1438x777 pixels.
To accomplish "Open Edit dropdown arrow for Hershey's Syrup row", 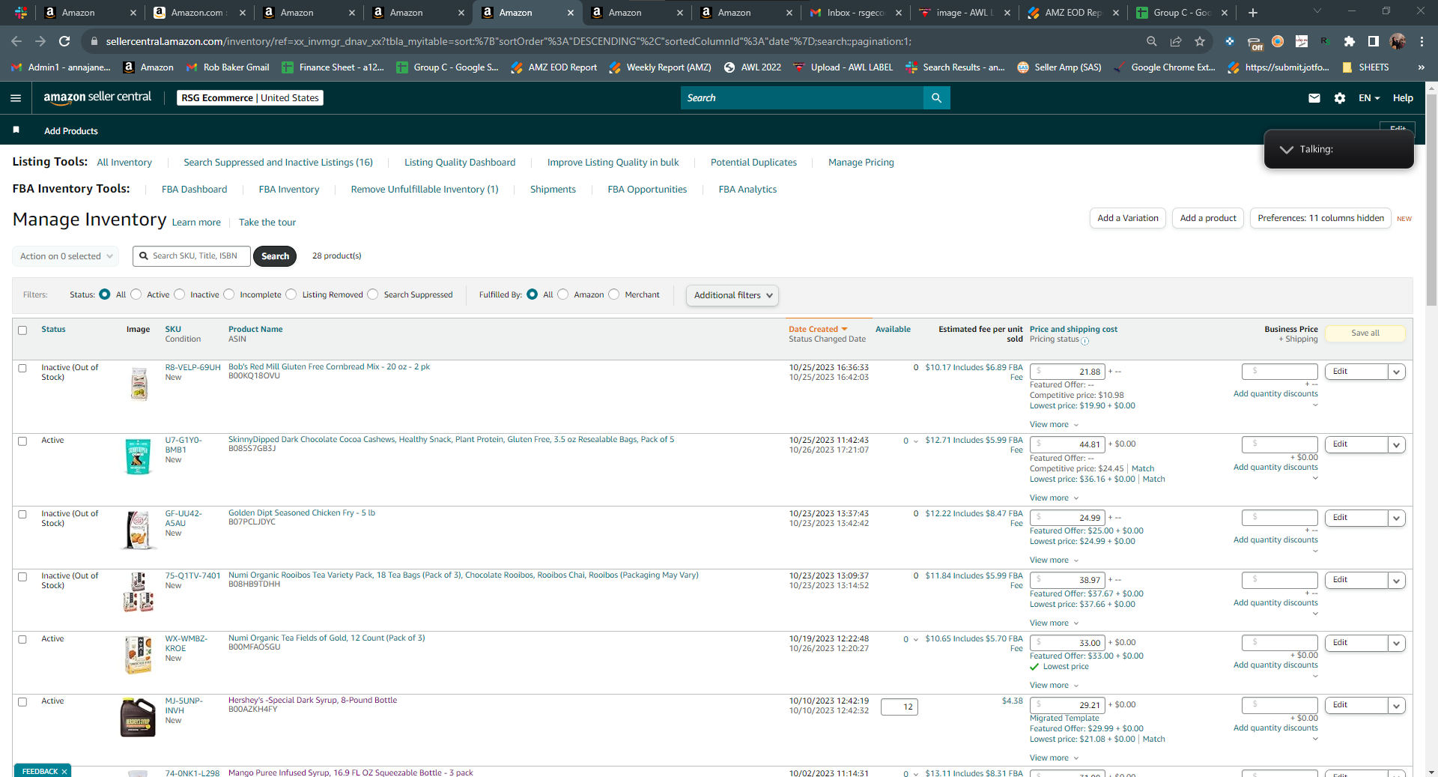I will click(1396, 705).
